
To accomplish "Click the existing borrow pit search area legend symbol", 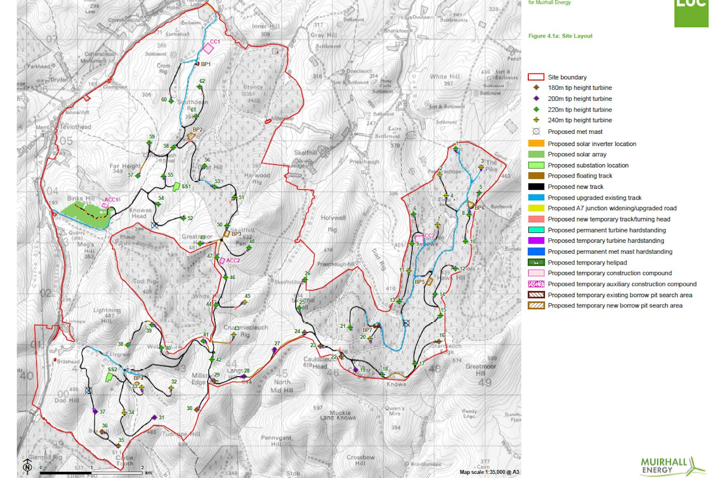I will pyautogui.click(x=536, y=295).
